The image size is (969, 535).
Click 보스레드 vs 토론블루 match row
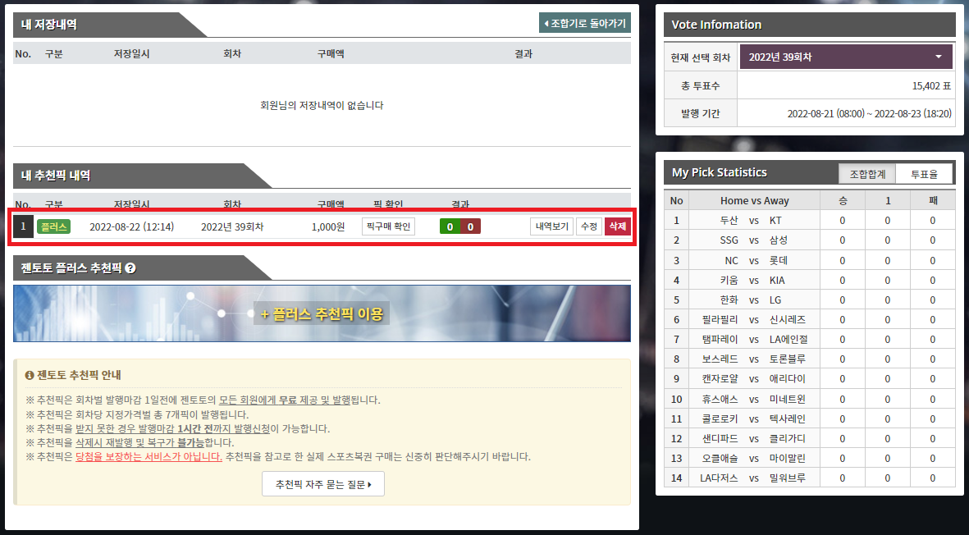(810, 359)
